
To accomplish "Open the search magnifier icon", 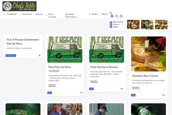I will (x=111, y=13).
